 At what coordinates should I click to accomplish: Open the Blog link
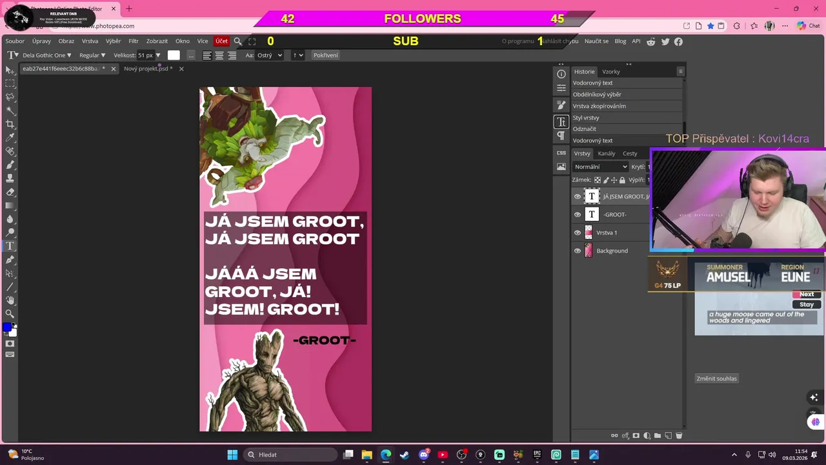pos(620,41)
